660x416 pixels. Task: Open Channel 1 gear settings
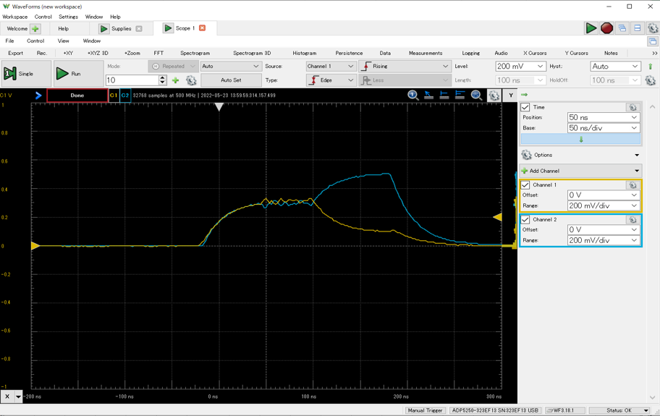tap(632, 185)
